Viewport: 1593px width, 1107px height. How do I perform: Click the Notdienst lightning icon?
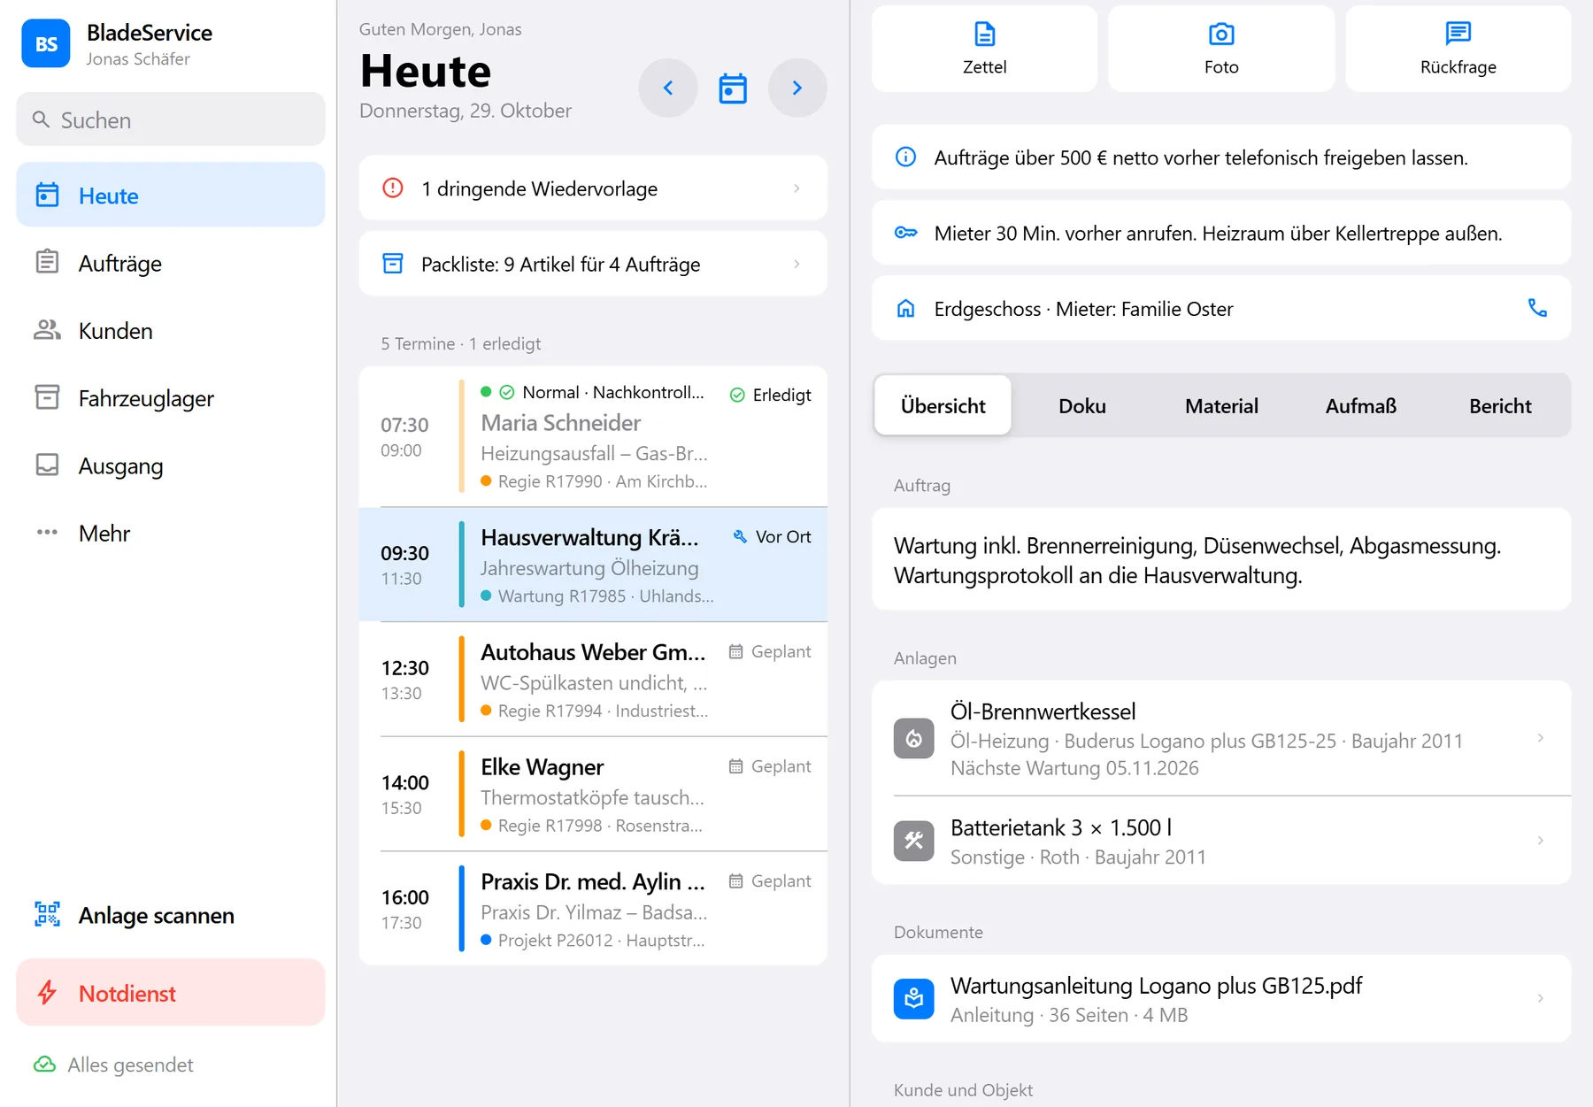point(47,993)
